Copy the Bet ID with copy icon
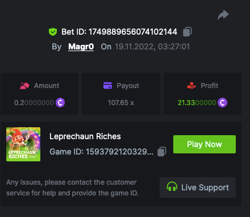Viewport: 250px width, 217px height. [188, 32]
